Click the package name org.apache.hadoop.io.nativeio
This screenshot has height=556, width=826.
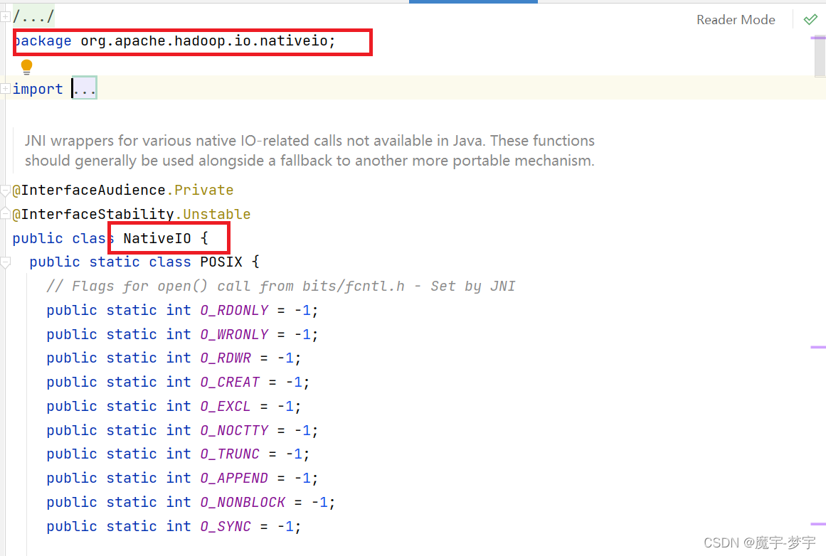point(208,41)
